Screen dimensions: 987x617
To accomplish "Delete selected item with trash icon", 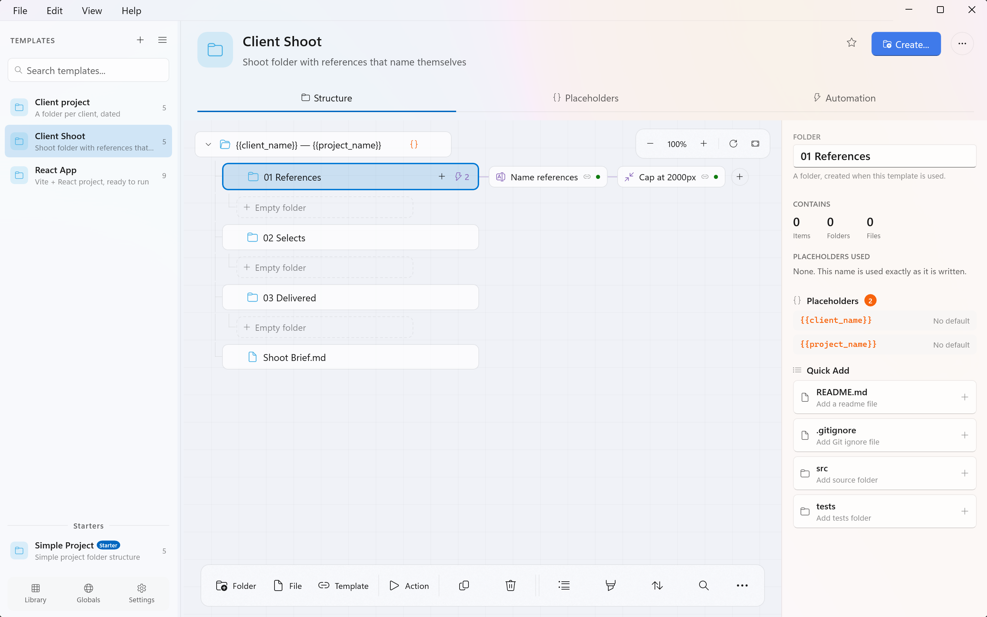I will (x=511, y=585).
